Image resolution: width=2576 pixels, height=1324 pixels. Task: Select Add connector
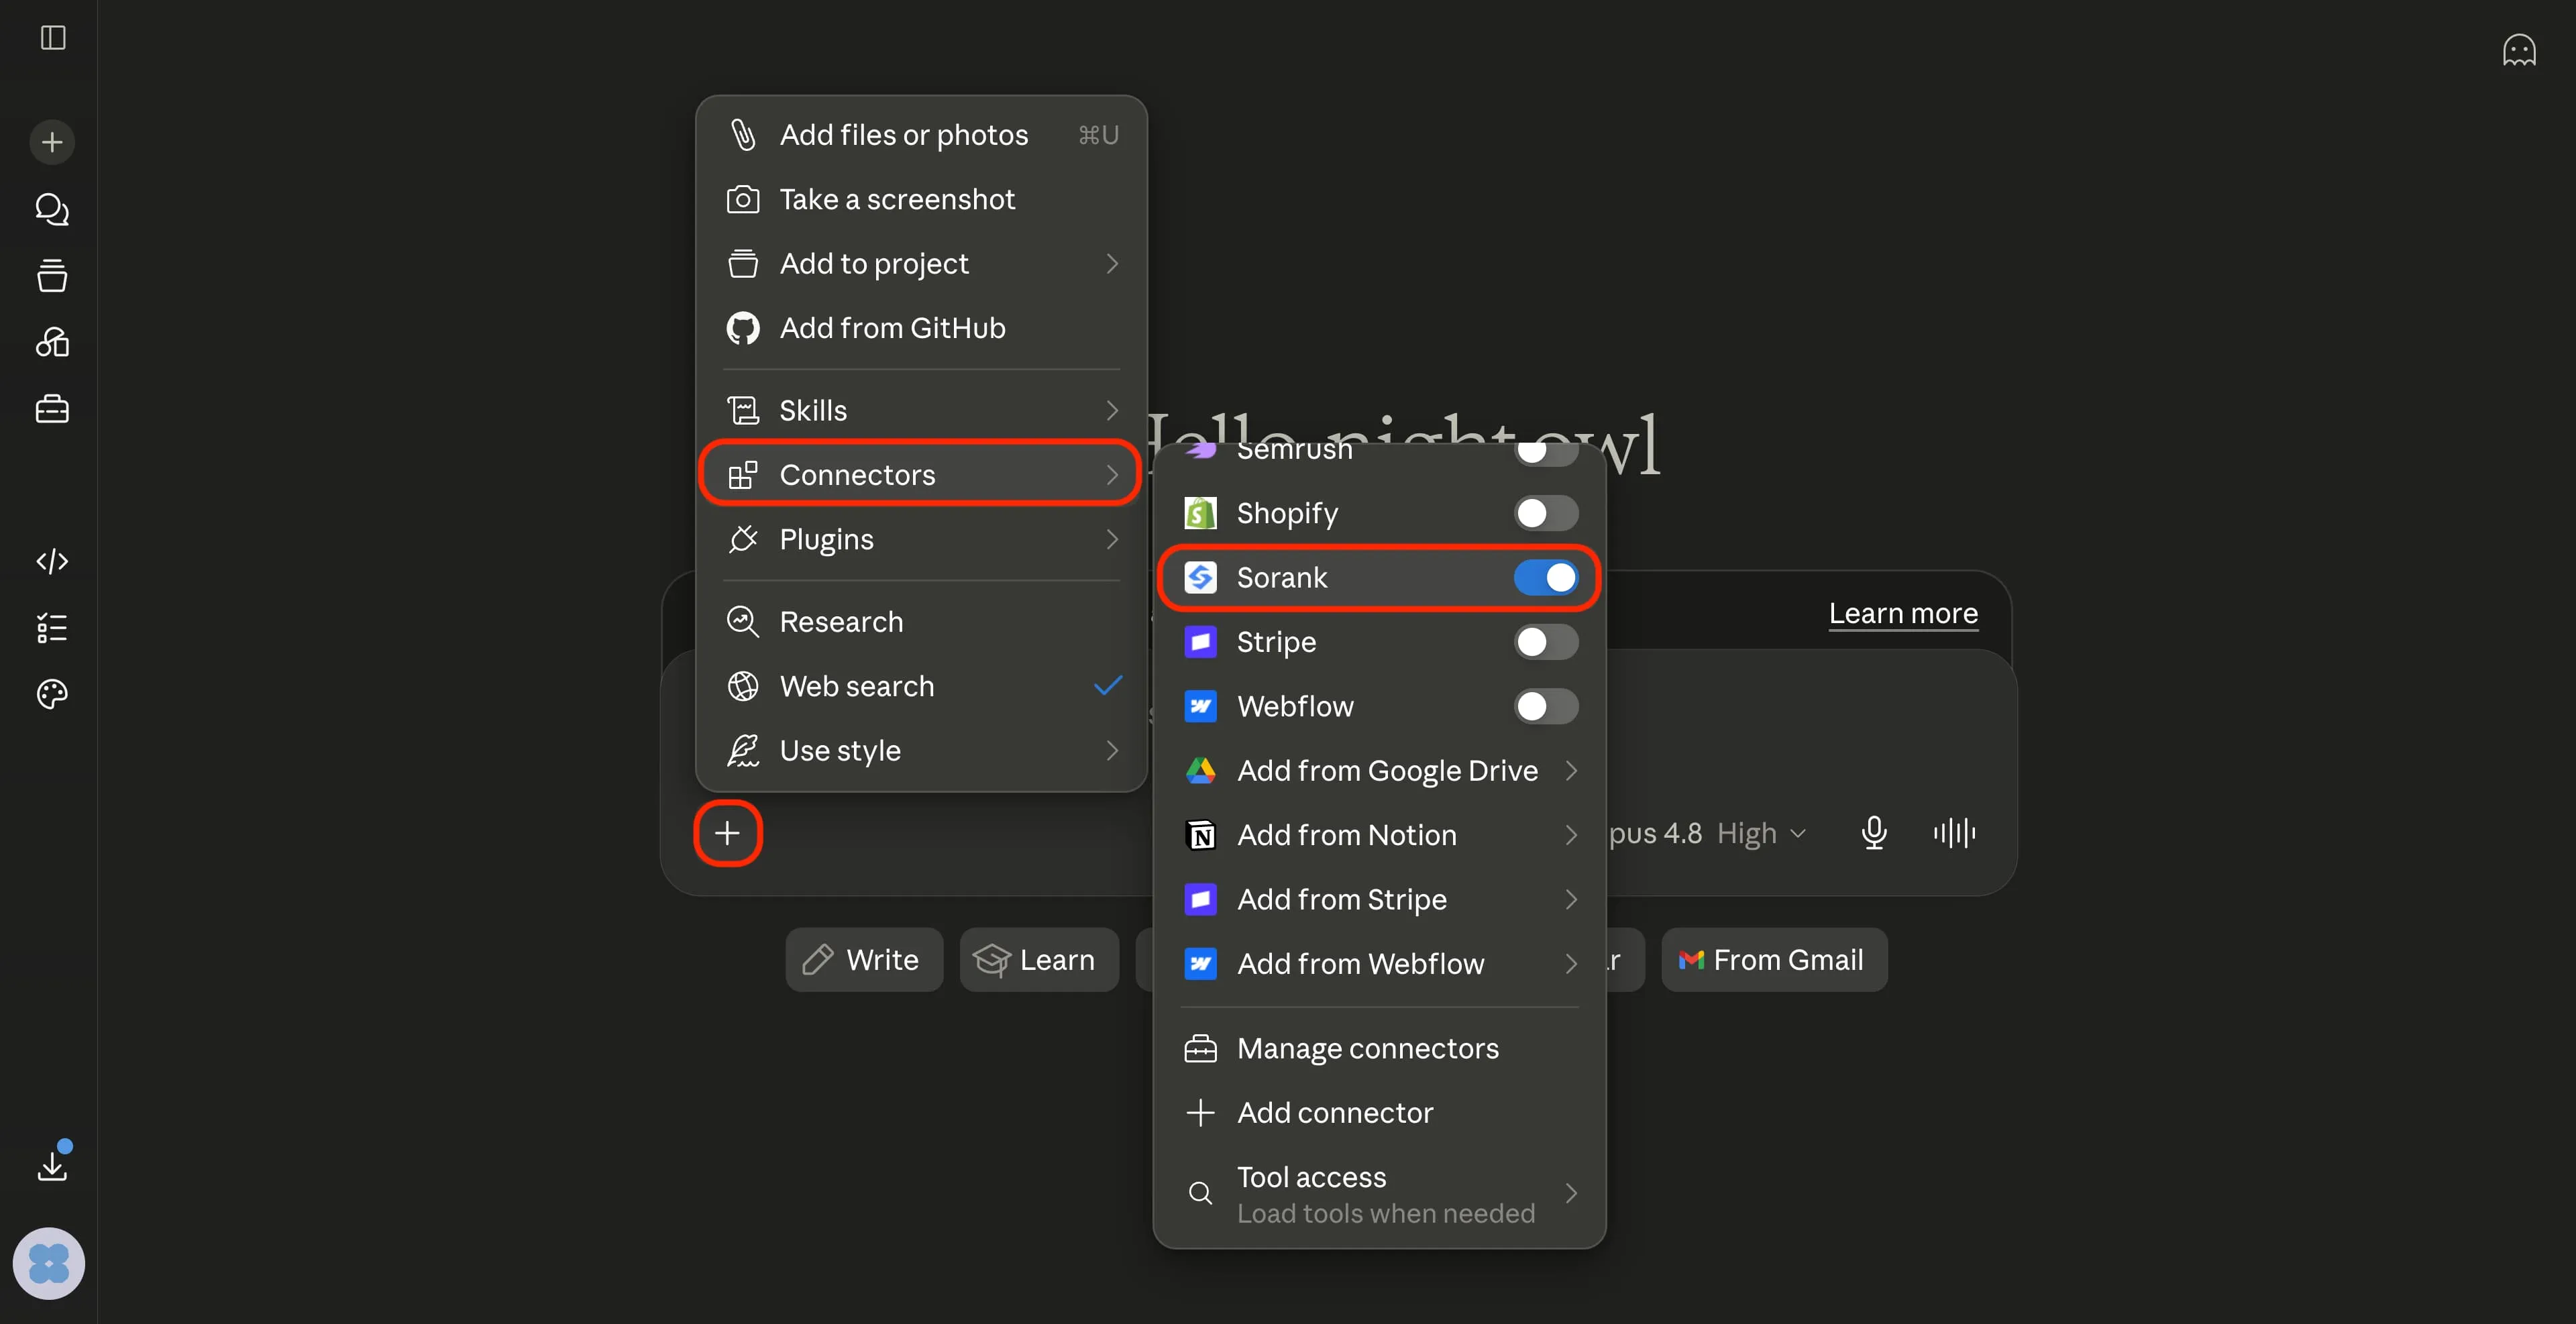(x=1380, y=1113)
